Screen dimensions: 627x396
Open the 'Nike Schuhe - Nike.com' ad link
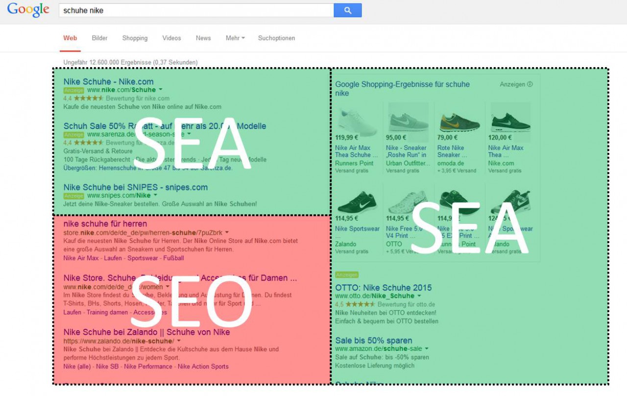[x=108, y=82]
